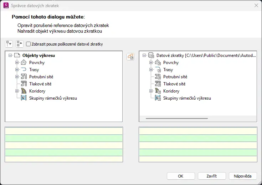Expand Koridory node in right tree
This screenshot has width=262, height=185.
[151, 91]
